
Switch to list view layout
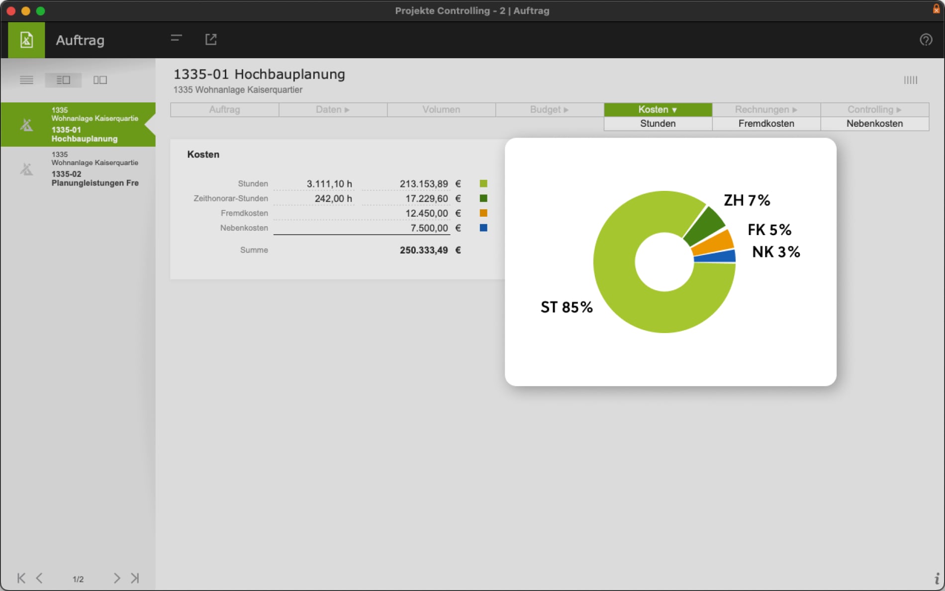[26, 80]
